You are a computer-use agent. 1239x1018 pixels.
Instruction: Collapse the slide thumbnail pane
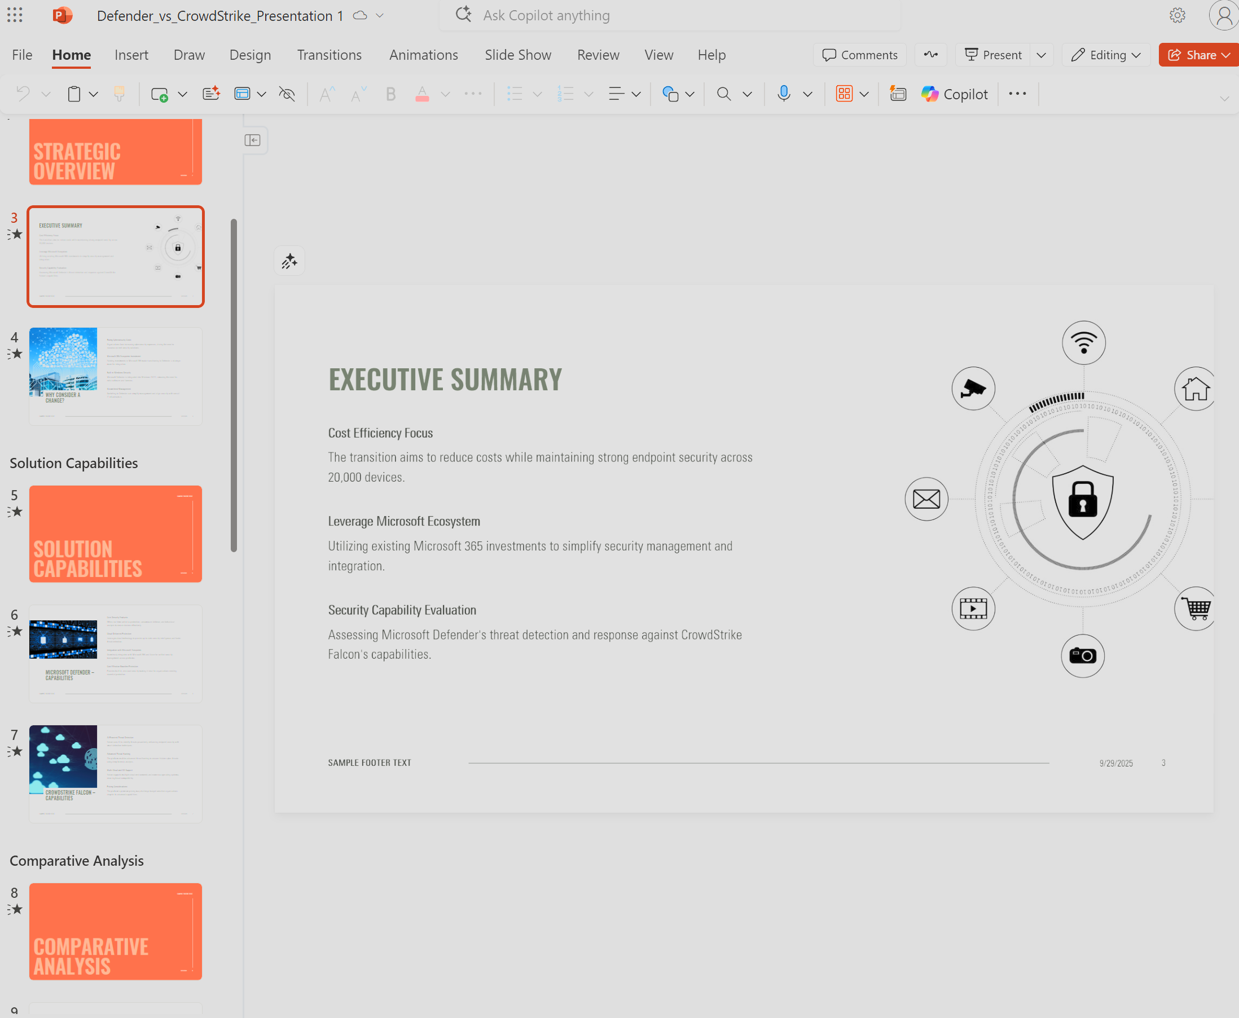tap(253, 140)
